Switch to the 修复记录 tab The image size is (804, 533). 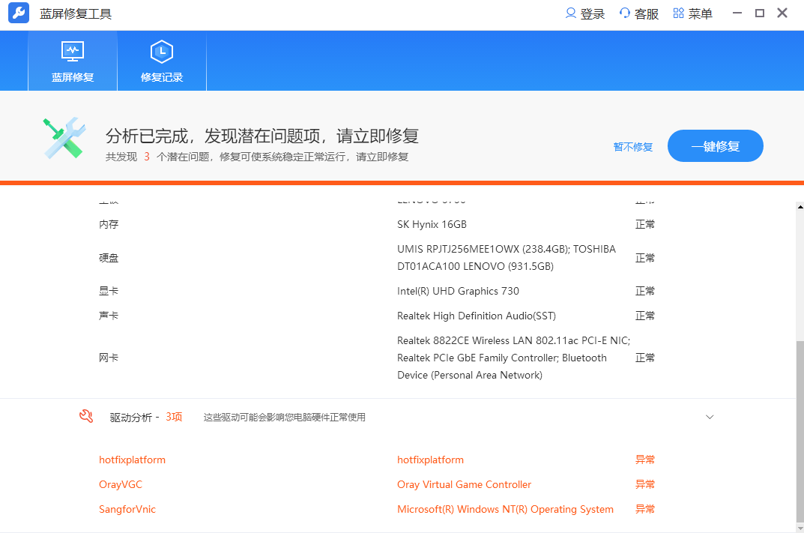click(162, 61)
